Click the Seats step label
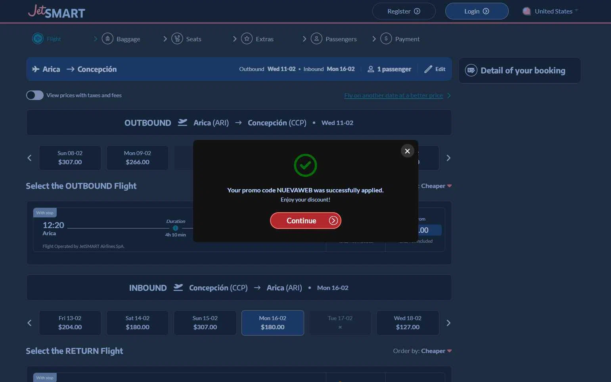Viewport: 611px width, 382px height. (193, 39)
